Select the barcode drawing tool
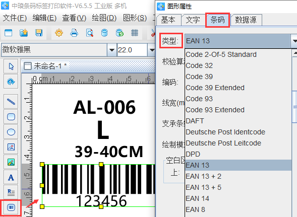 pos(11,207)
